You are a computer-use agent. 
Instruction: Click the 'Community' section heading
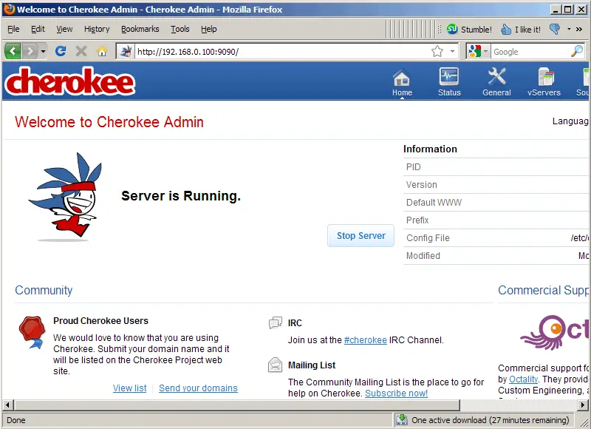click(44, 290)
